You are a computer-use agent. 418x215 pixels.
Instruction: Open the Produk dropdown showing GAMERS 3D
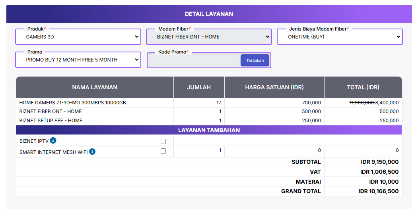point(78,36)
